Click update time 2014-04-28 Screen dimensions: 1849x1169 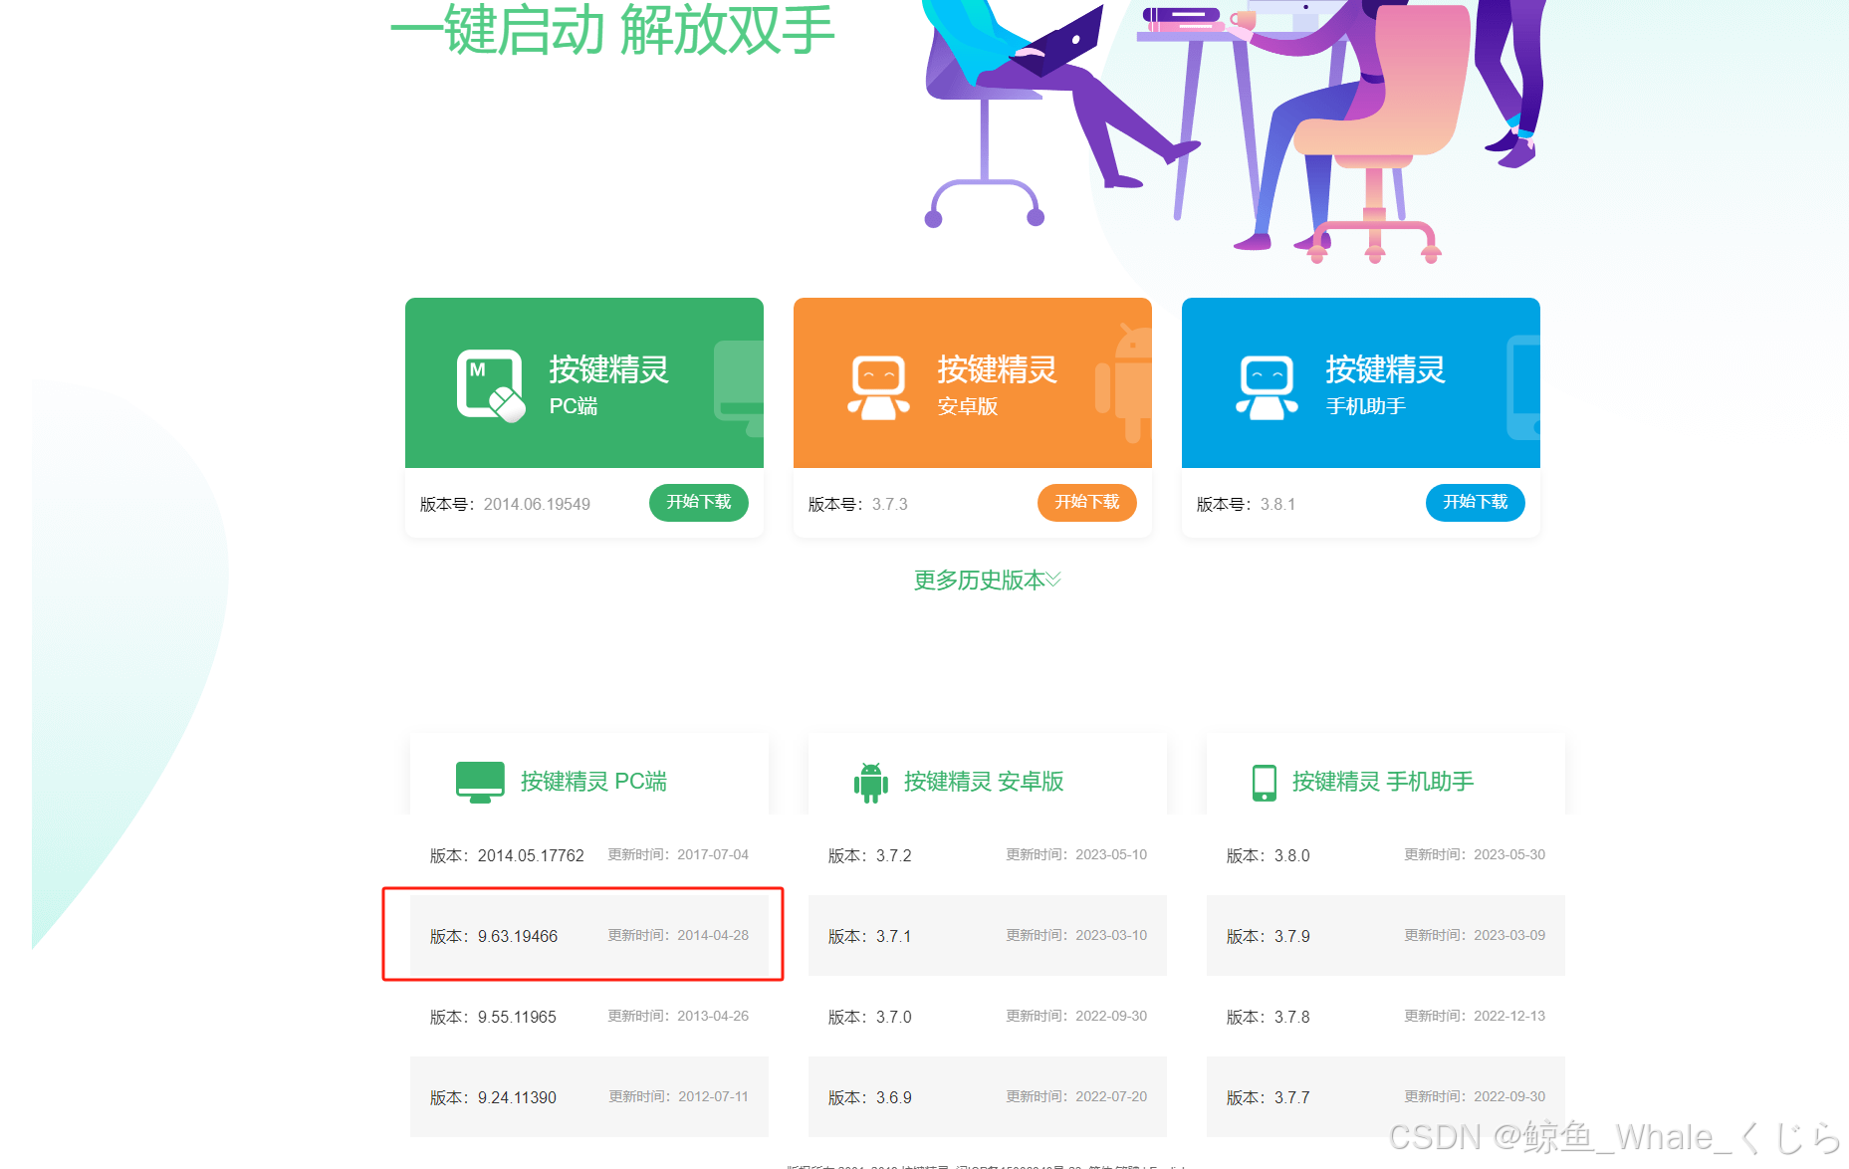click(678, 935)
